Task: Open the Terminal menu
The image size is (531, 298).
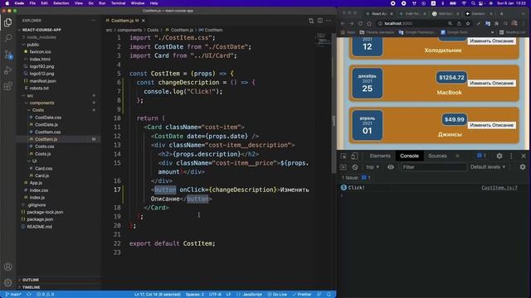Action: (x=118, y=3)
